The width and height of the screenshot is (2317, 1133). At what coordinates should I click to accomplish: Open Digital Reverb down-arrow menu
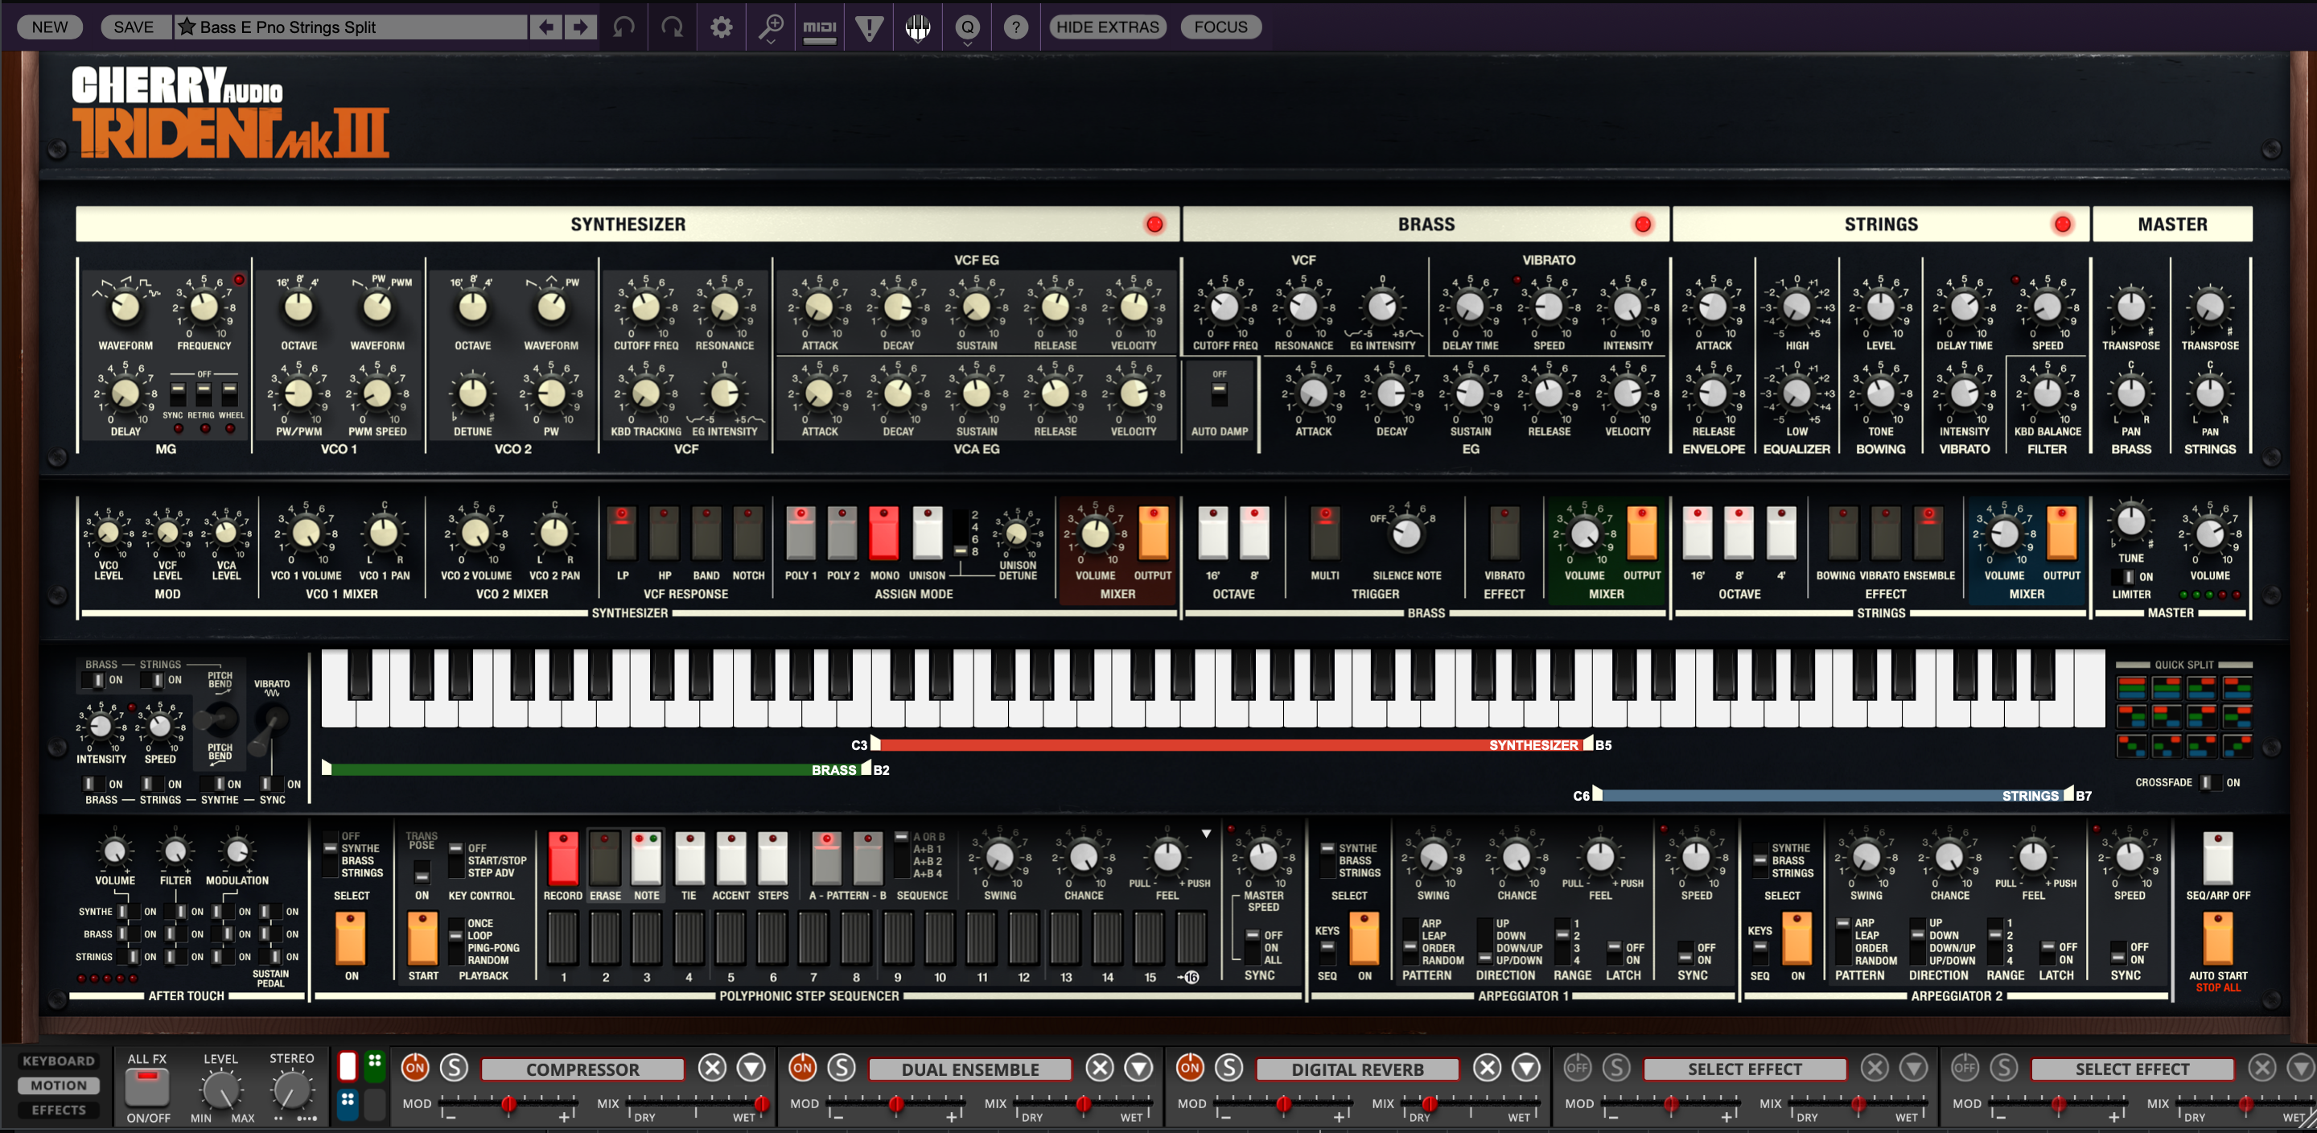point(1526,1068)
